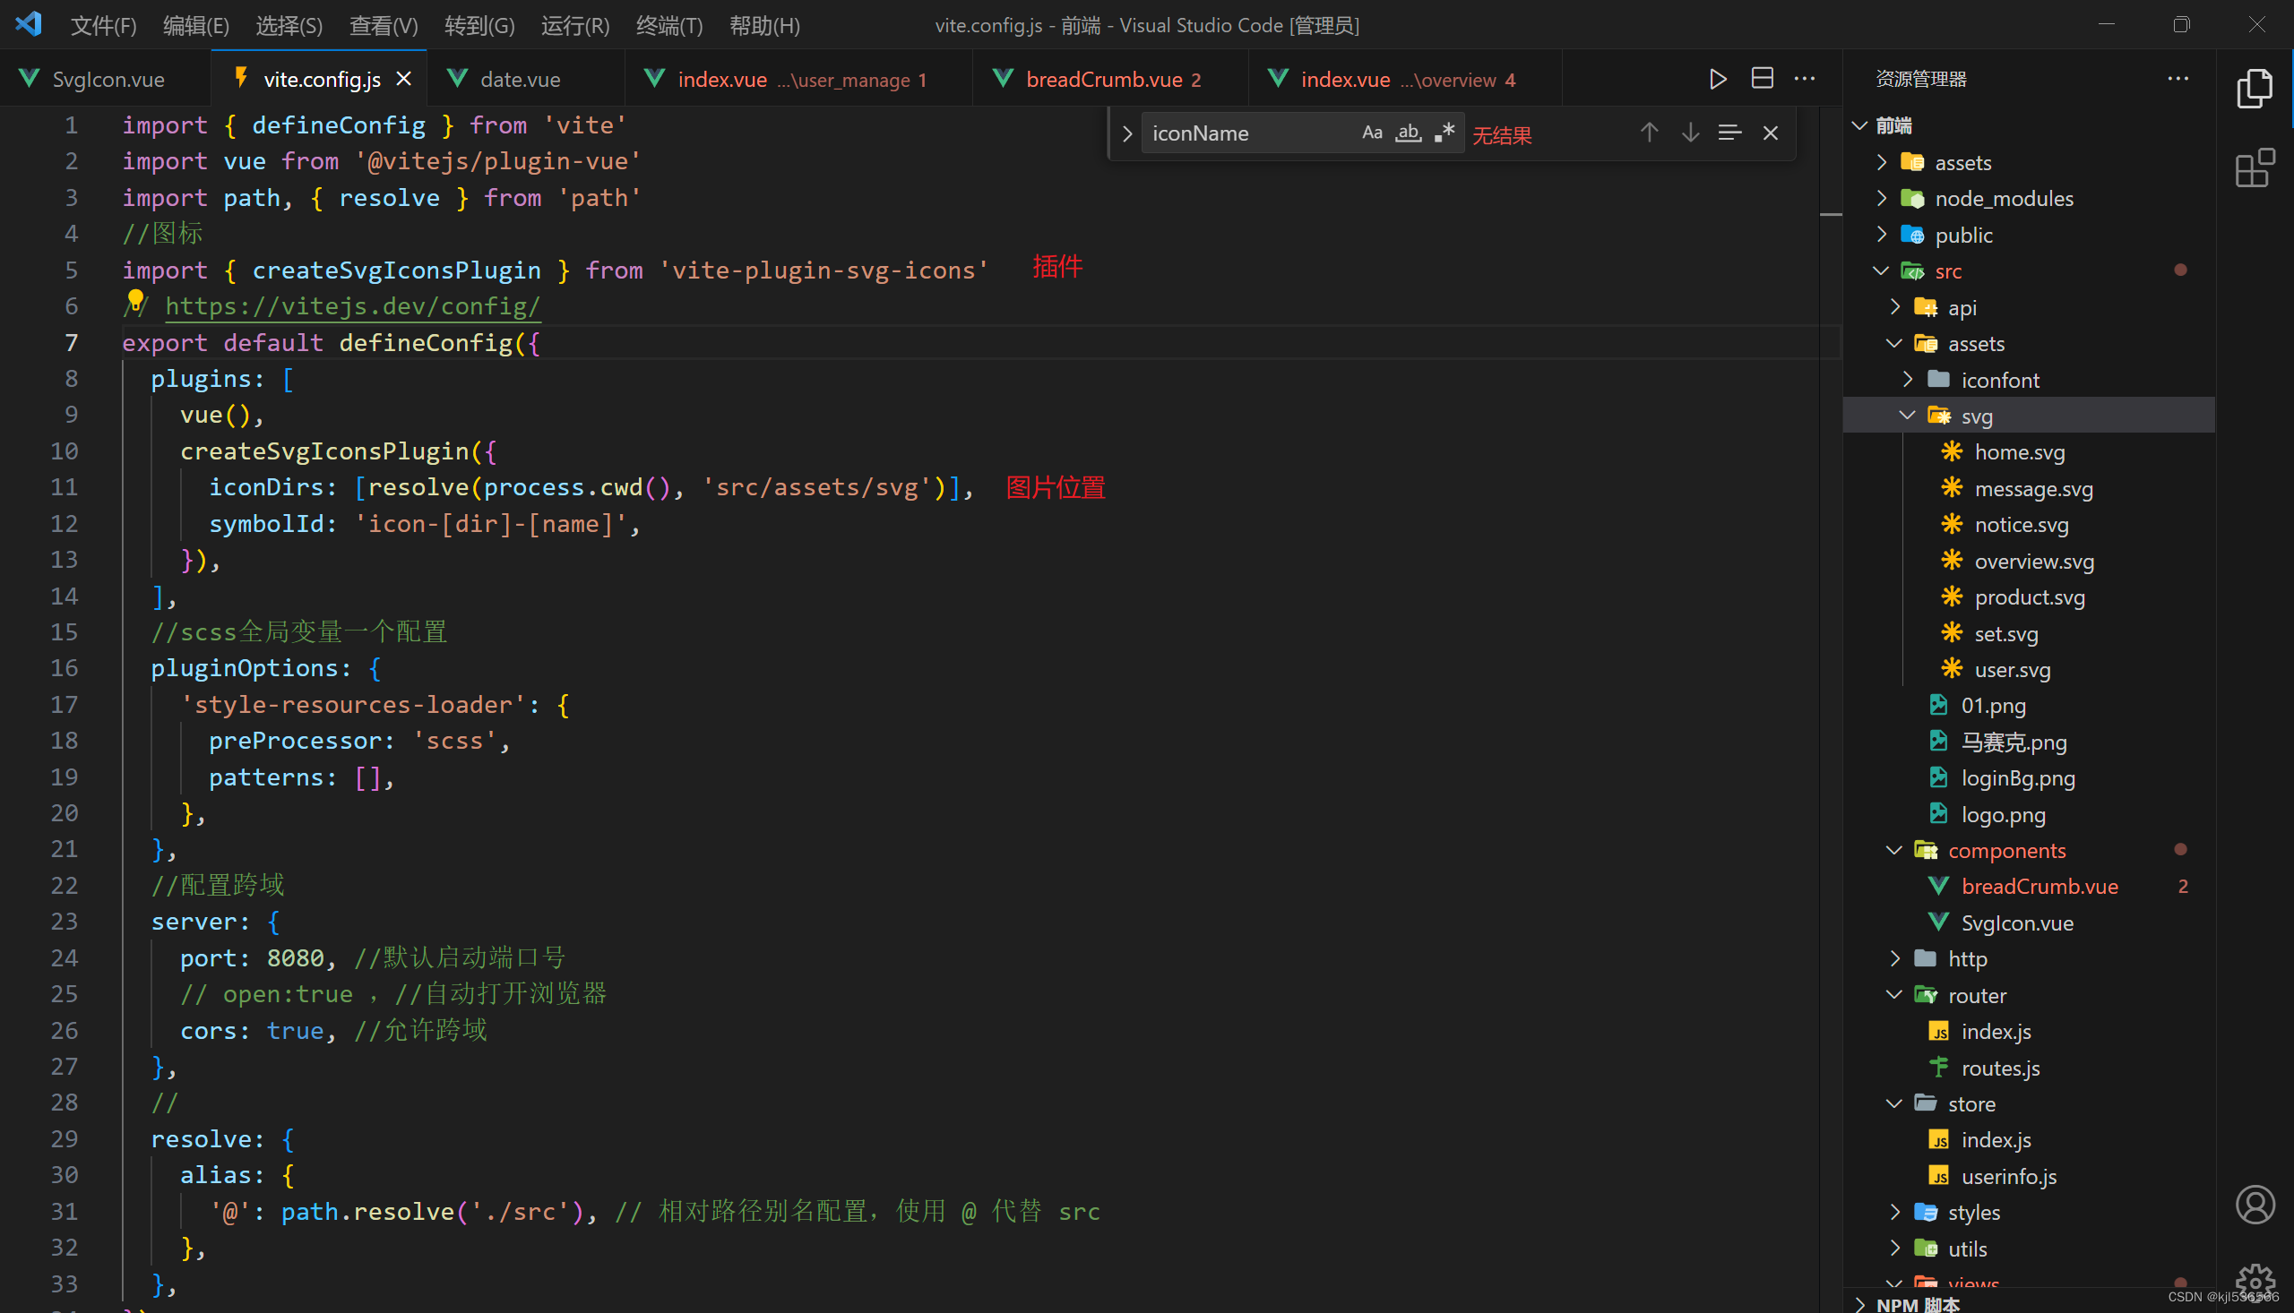The width and height of the screenshot is (2294, 1313).
Task: Open message.svg file
Action: coord(2029,489)
